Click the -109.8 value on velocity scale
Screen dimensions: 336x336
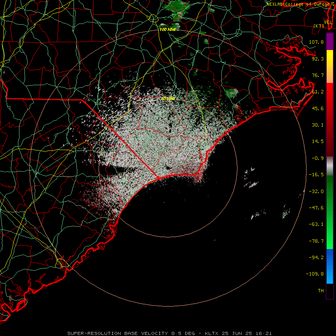(315, 274)
